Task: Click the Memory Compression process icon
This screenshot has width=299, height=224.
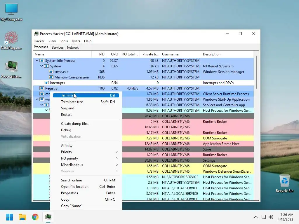Action: click(51, 77)
